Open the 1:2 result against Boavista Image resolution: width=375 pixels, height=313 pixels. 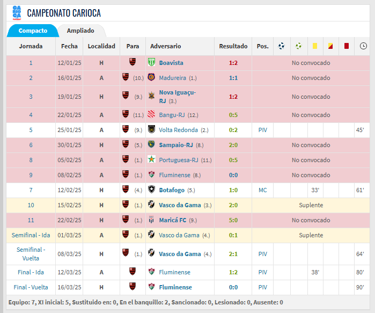[233, 63]
